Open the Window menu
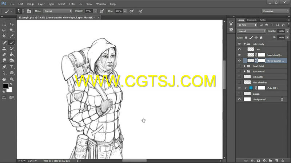The height and width of the screenshot is (163, 291). (x=101, y=4)
